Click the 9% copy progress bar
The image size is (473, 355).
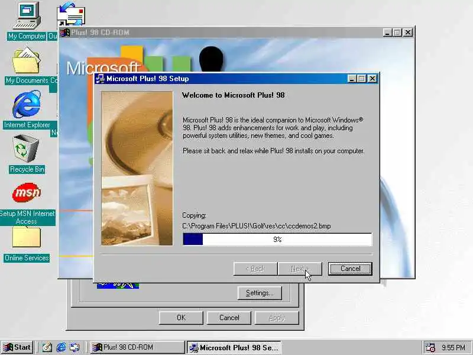[277, 240]
